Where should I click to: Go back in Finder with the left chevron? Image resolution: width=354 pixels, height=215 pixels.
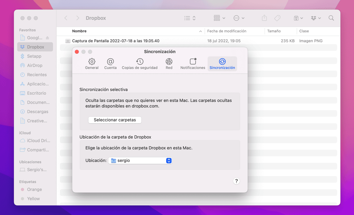pyautogui.click(x=66, y=18)
